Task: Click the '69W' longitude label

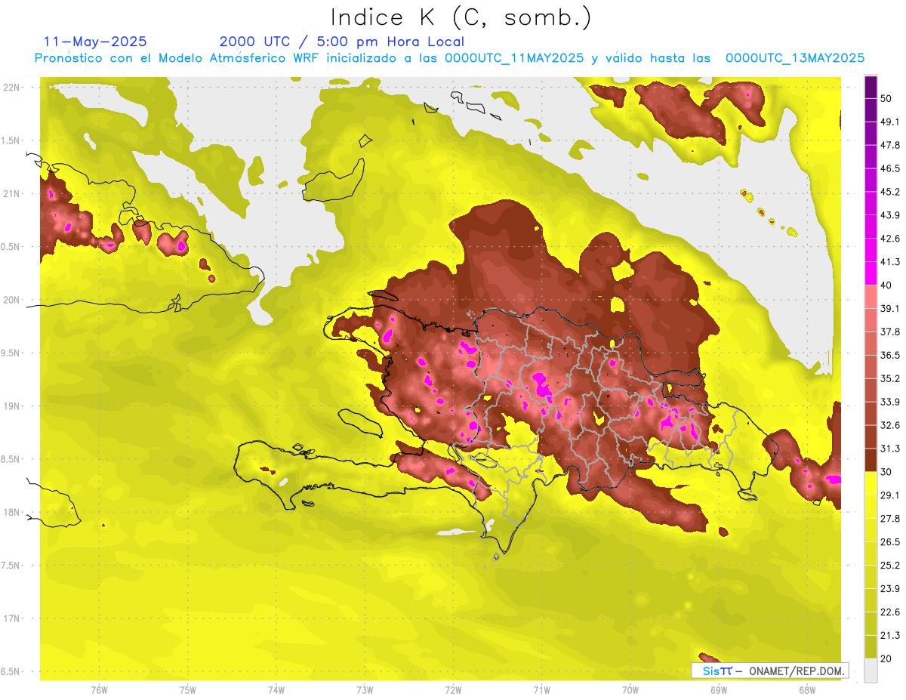Action: [x=719, y=689]
